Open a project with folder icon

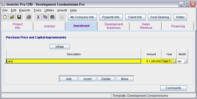(12, 17)
